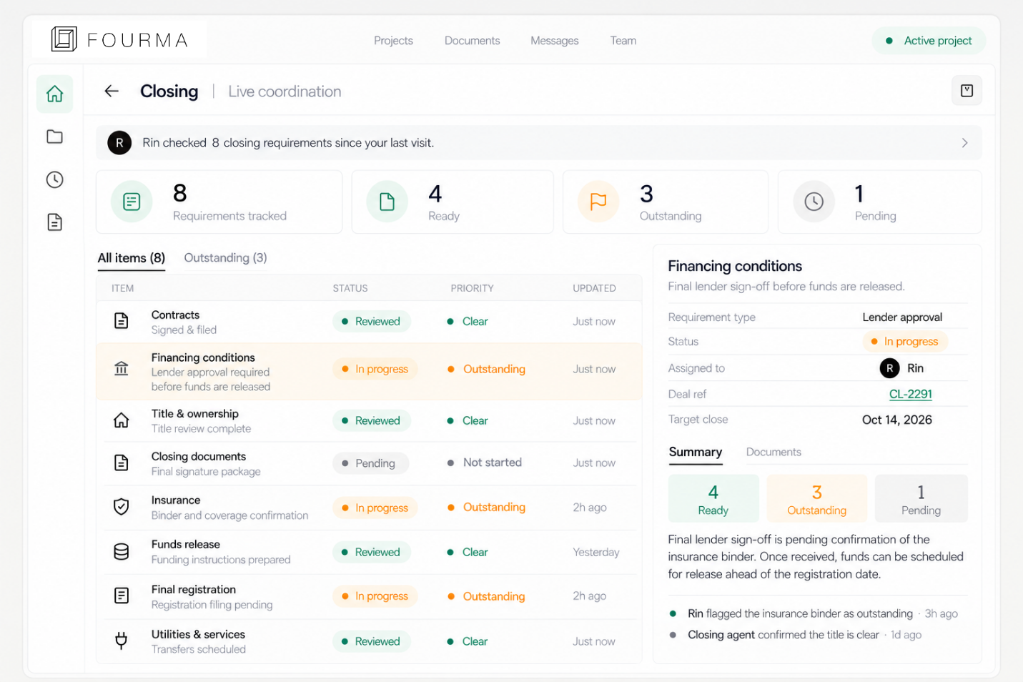Screen dimensions: 1023x682
Task: Click the Active project button
Action: pos(929,41)
